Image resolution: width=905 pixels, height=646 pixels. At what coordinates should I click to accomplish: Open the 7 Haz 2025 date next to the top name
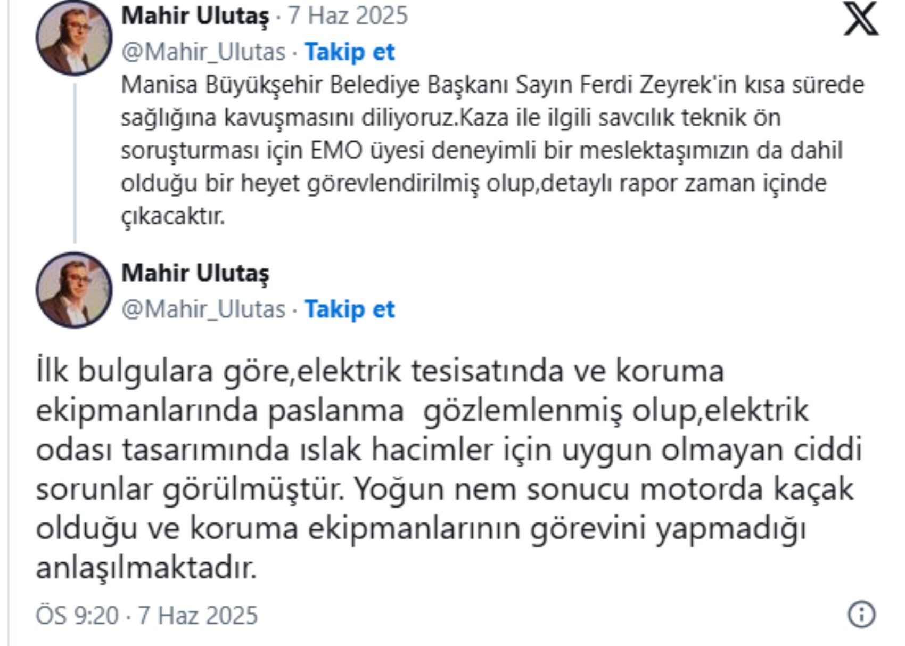348,15
